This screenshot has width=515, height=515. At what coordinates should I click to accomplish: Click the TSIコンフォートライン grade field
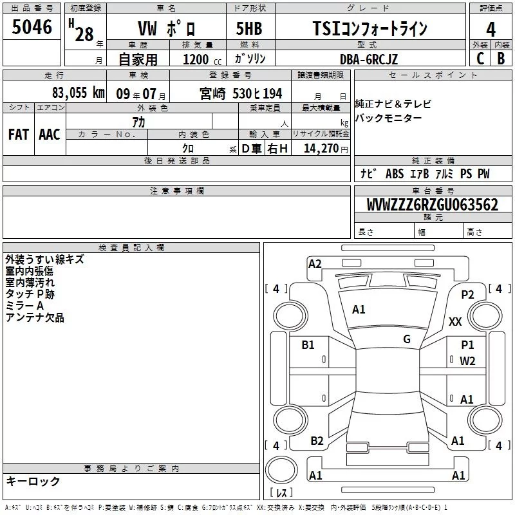pyautogui.click(x=370, y=29)
